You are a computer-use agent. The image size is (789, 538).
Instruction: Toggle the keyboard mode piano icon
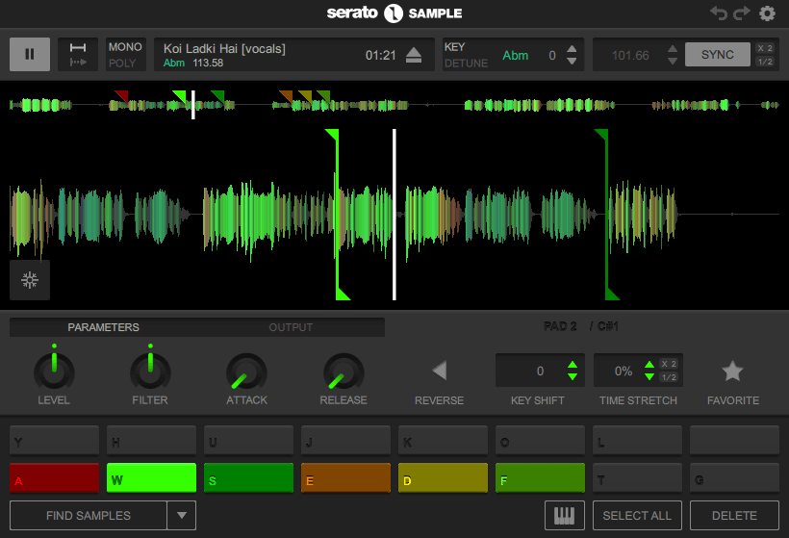coord(565,515)
